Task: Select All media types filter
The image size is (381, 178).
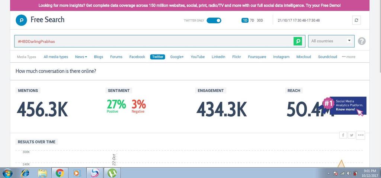Action: (56, 57)
